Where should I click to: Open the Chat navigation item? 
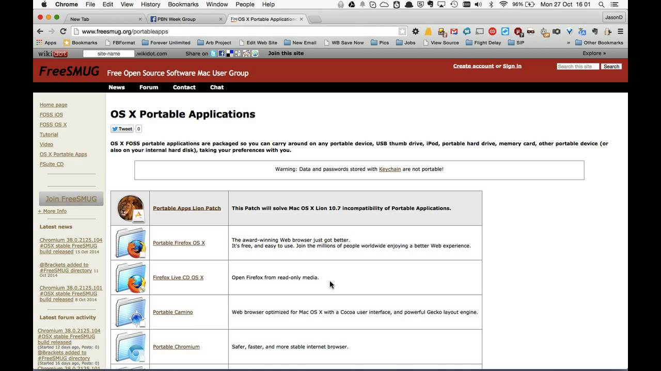point(217,87)
